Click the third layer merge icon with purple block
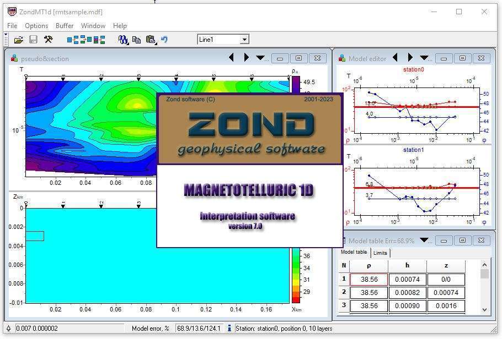The image size is (502, 339). pos(99,40)
